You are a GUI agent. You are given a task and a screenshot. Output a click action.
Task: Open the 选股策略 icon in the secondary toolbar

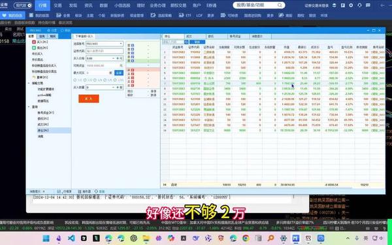pos(153,15)
